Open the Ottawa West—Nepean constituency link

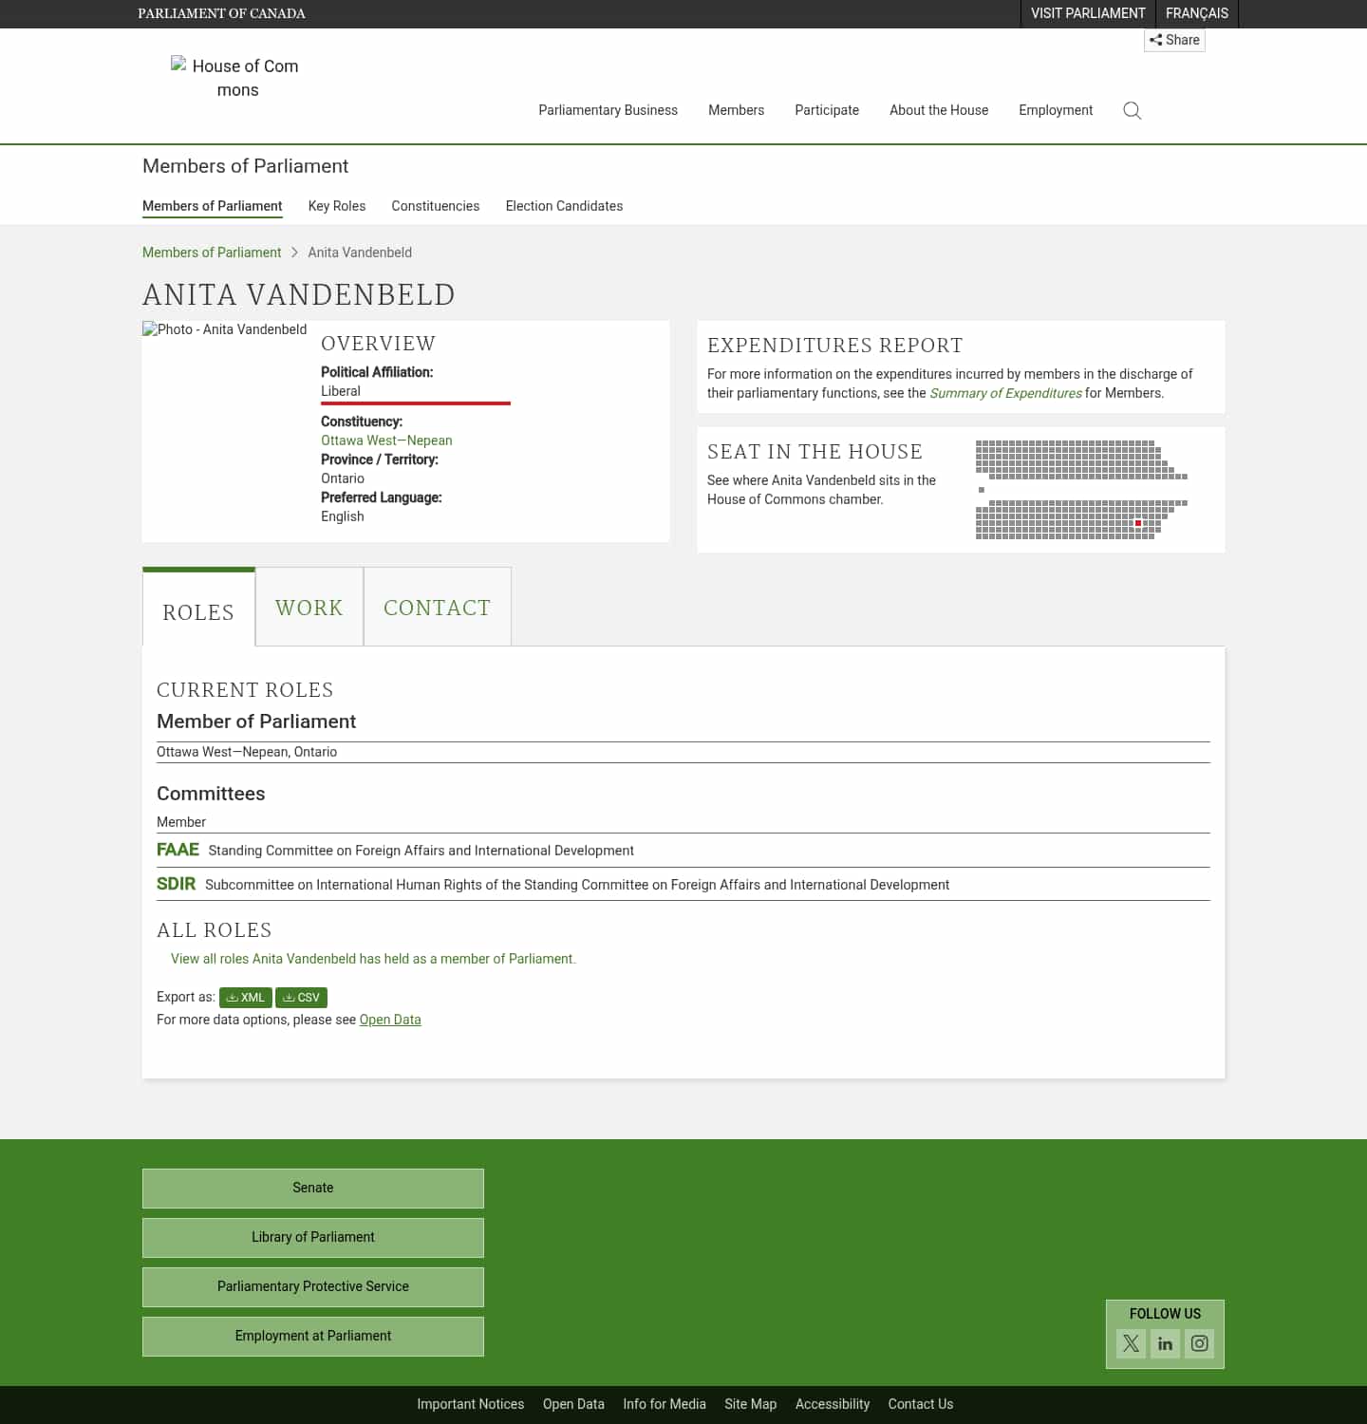tap(386, 440)
